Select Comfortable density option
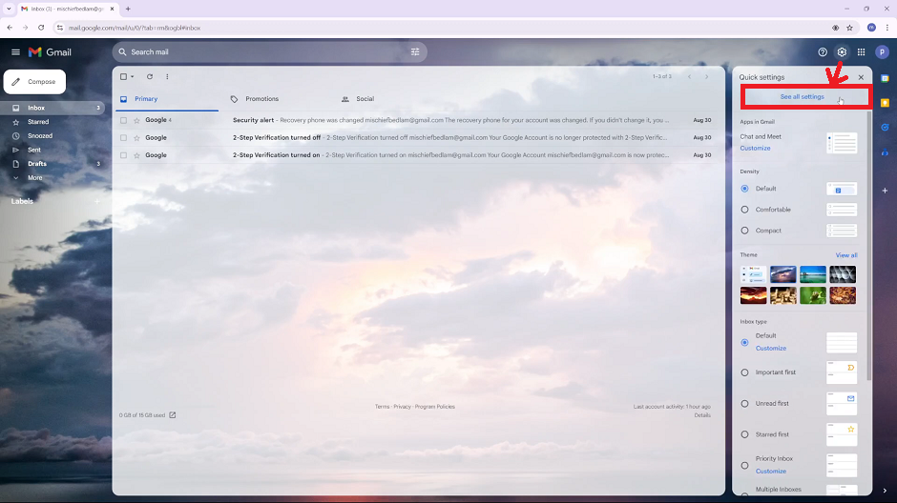 [x=745, y=210]
